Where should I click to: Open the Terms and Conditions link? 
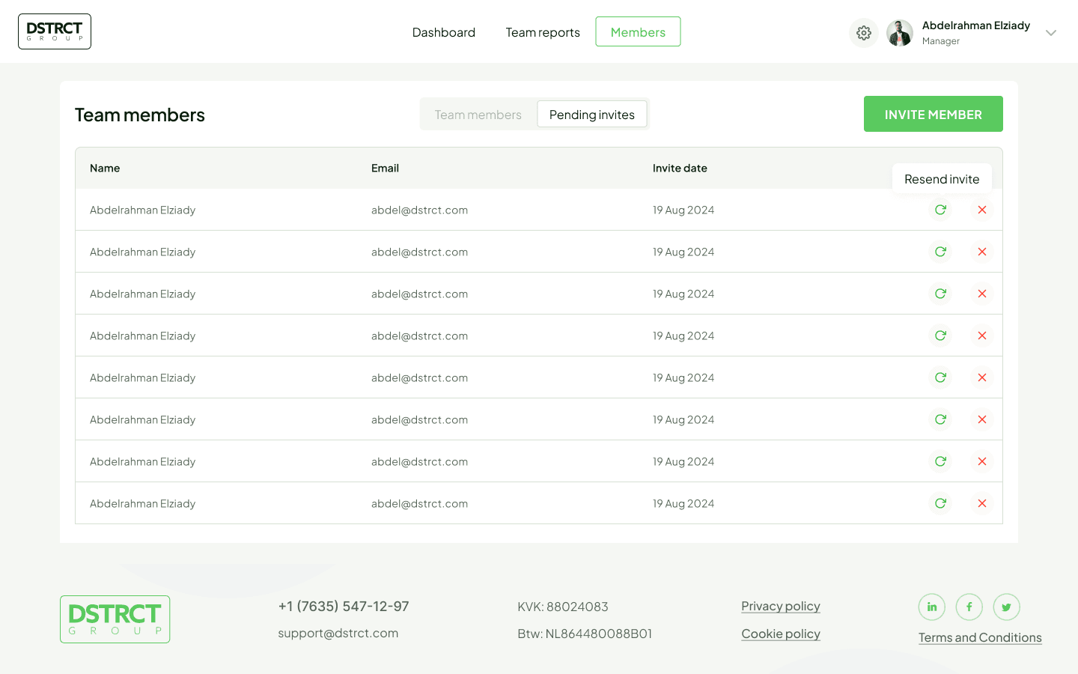pos(980,637)
